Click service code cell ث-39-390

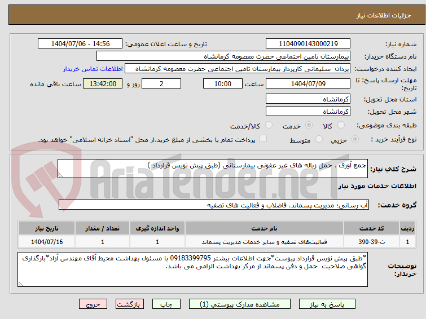(x=371, y=242)
